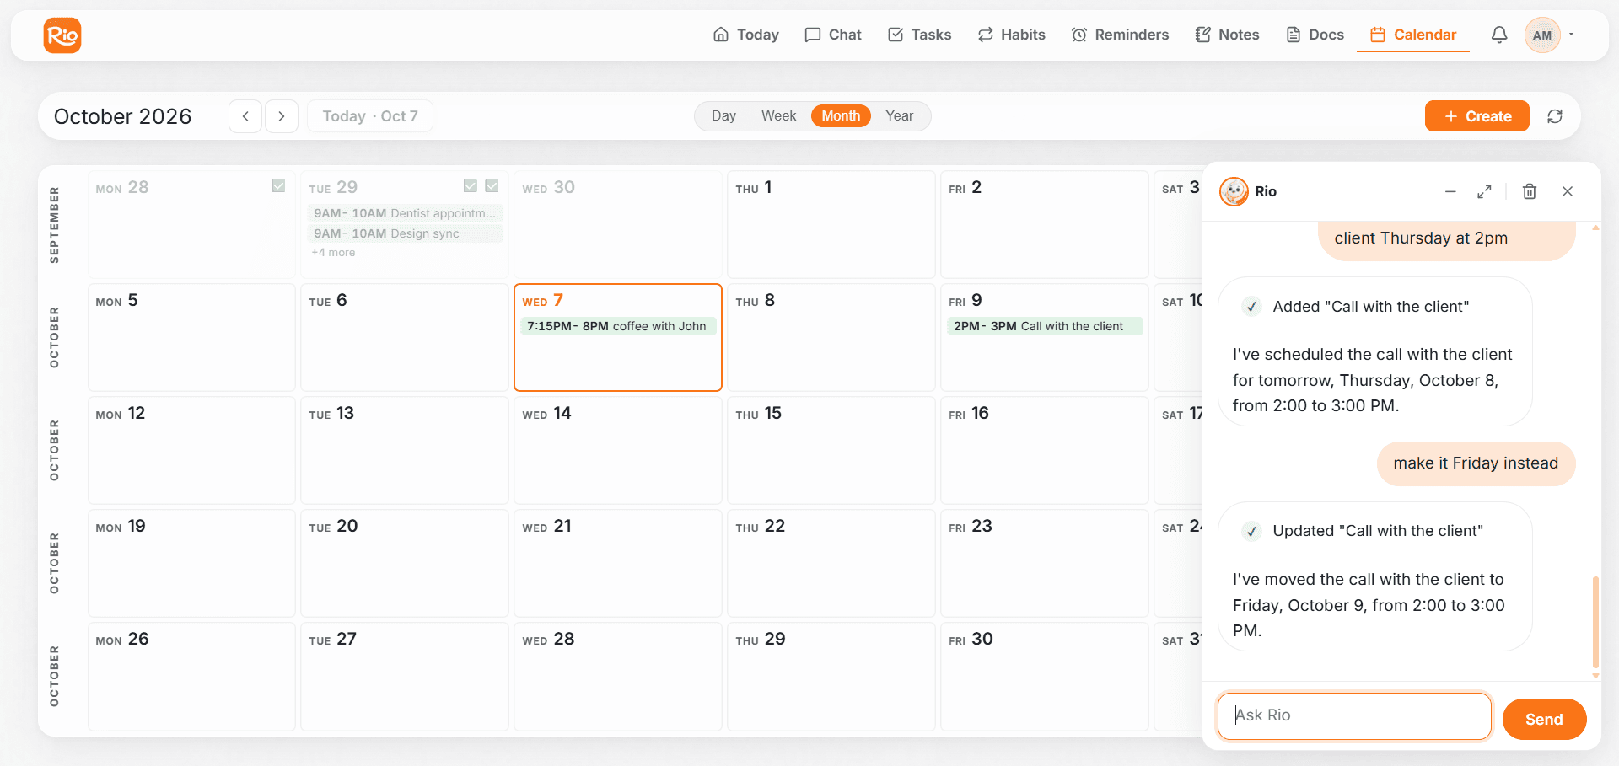This screenshot has width=1619, height=766.
Task: Expand the +4 more events link
Action: click(333, 253)
